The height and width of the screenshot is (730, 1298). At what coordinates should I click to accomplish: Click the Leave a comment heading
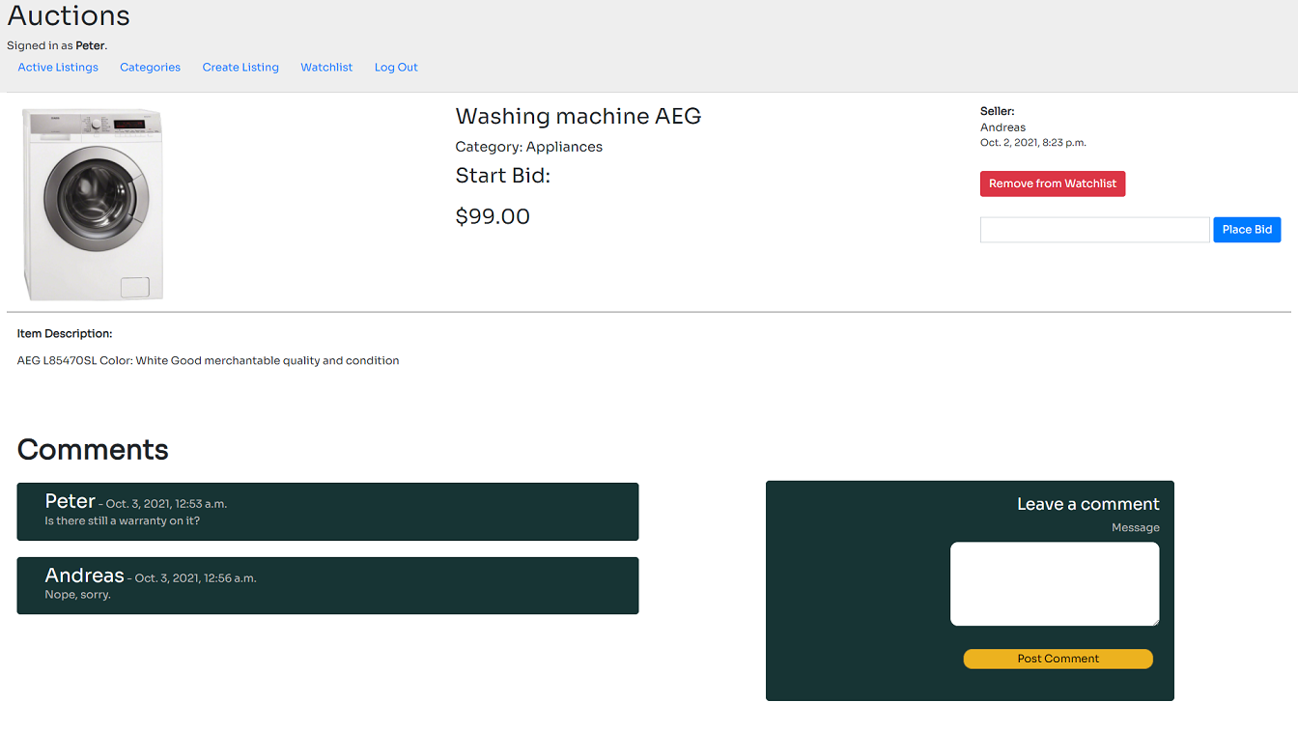click(x=1088, y=504)
